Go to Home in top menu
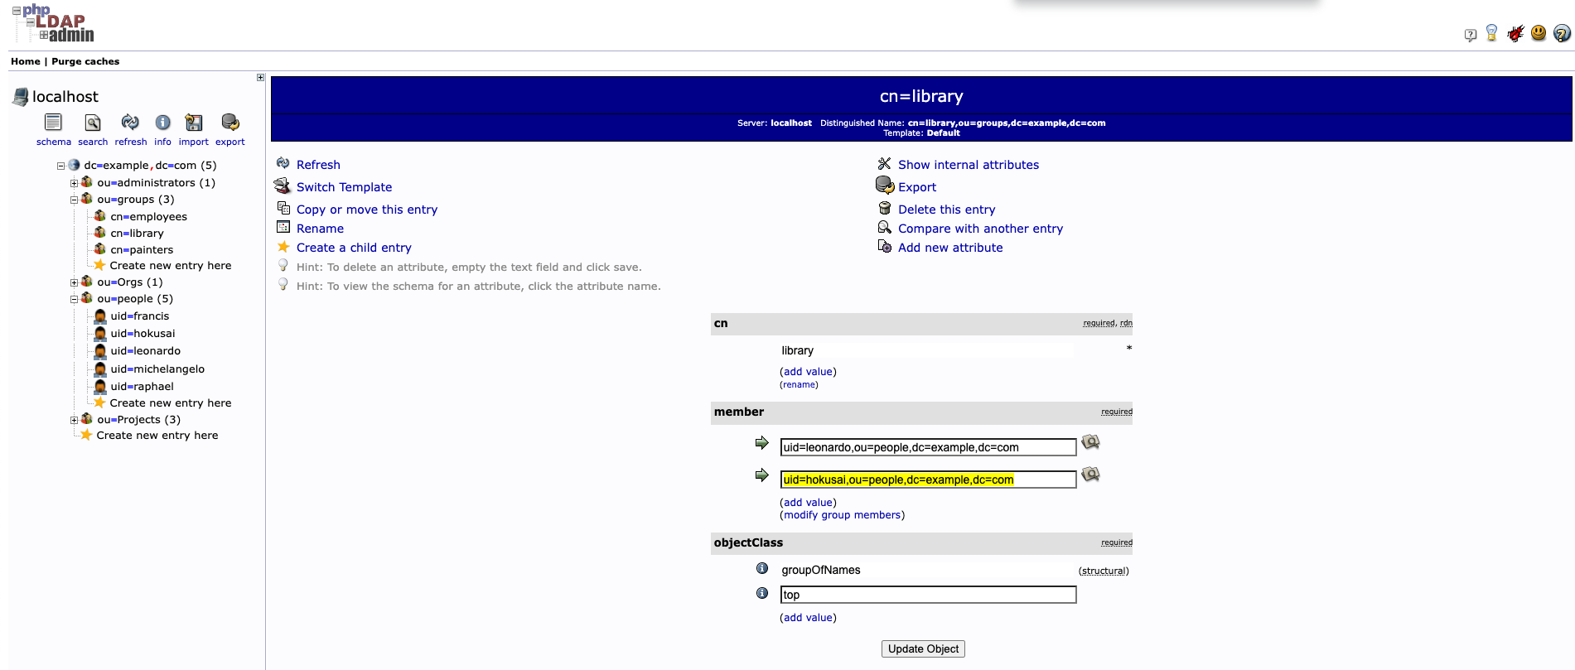Viewport: 1575px width, 670px height. coord(26,61)
